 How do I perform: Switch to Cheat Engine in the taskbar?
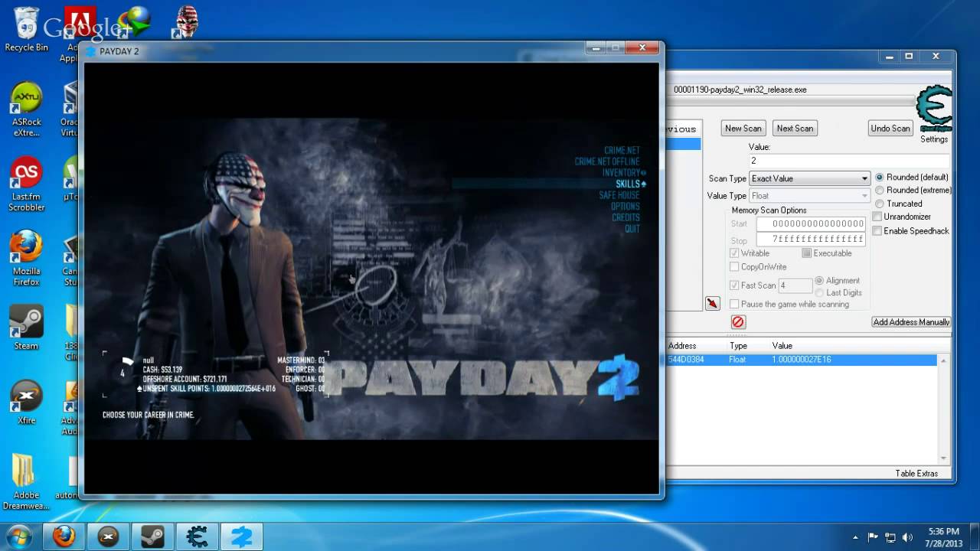pyautogui.click(x=197, y=537)
